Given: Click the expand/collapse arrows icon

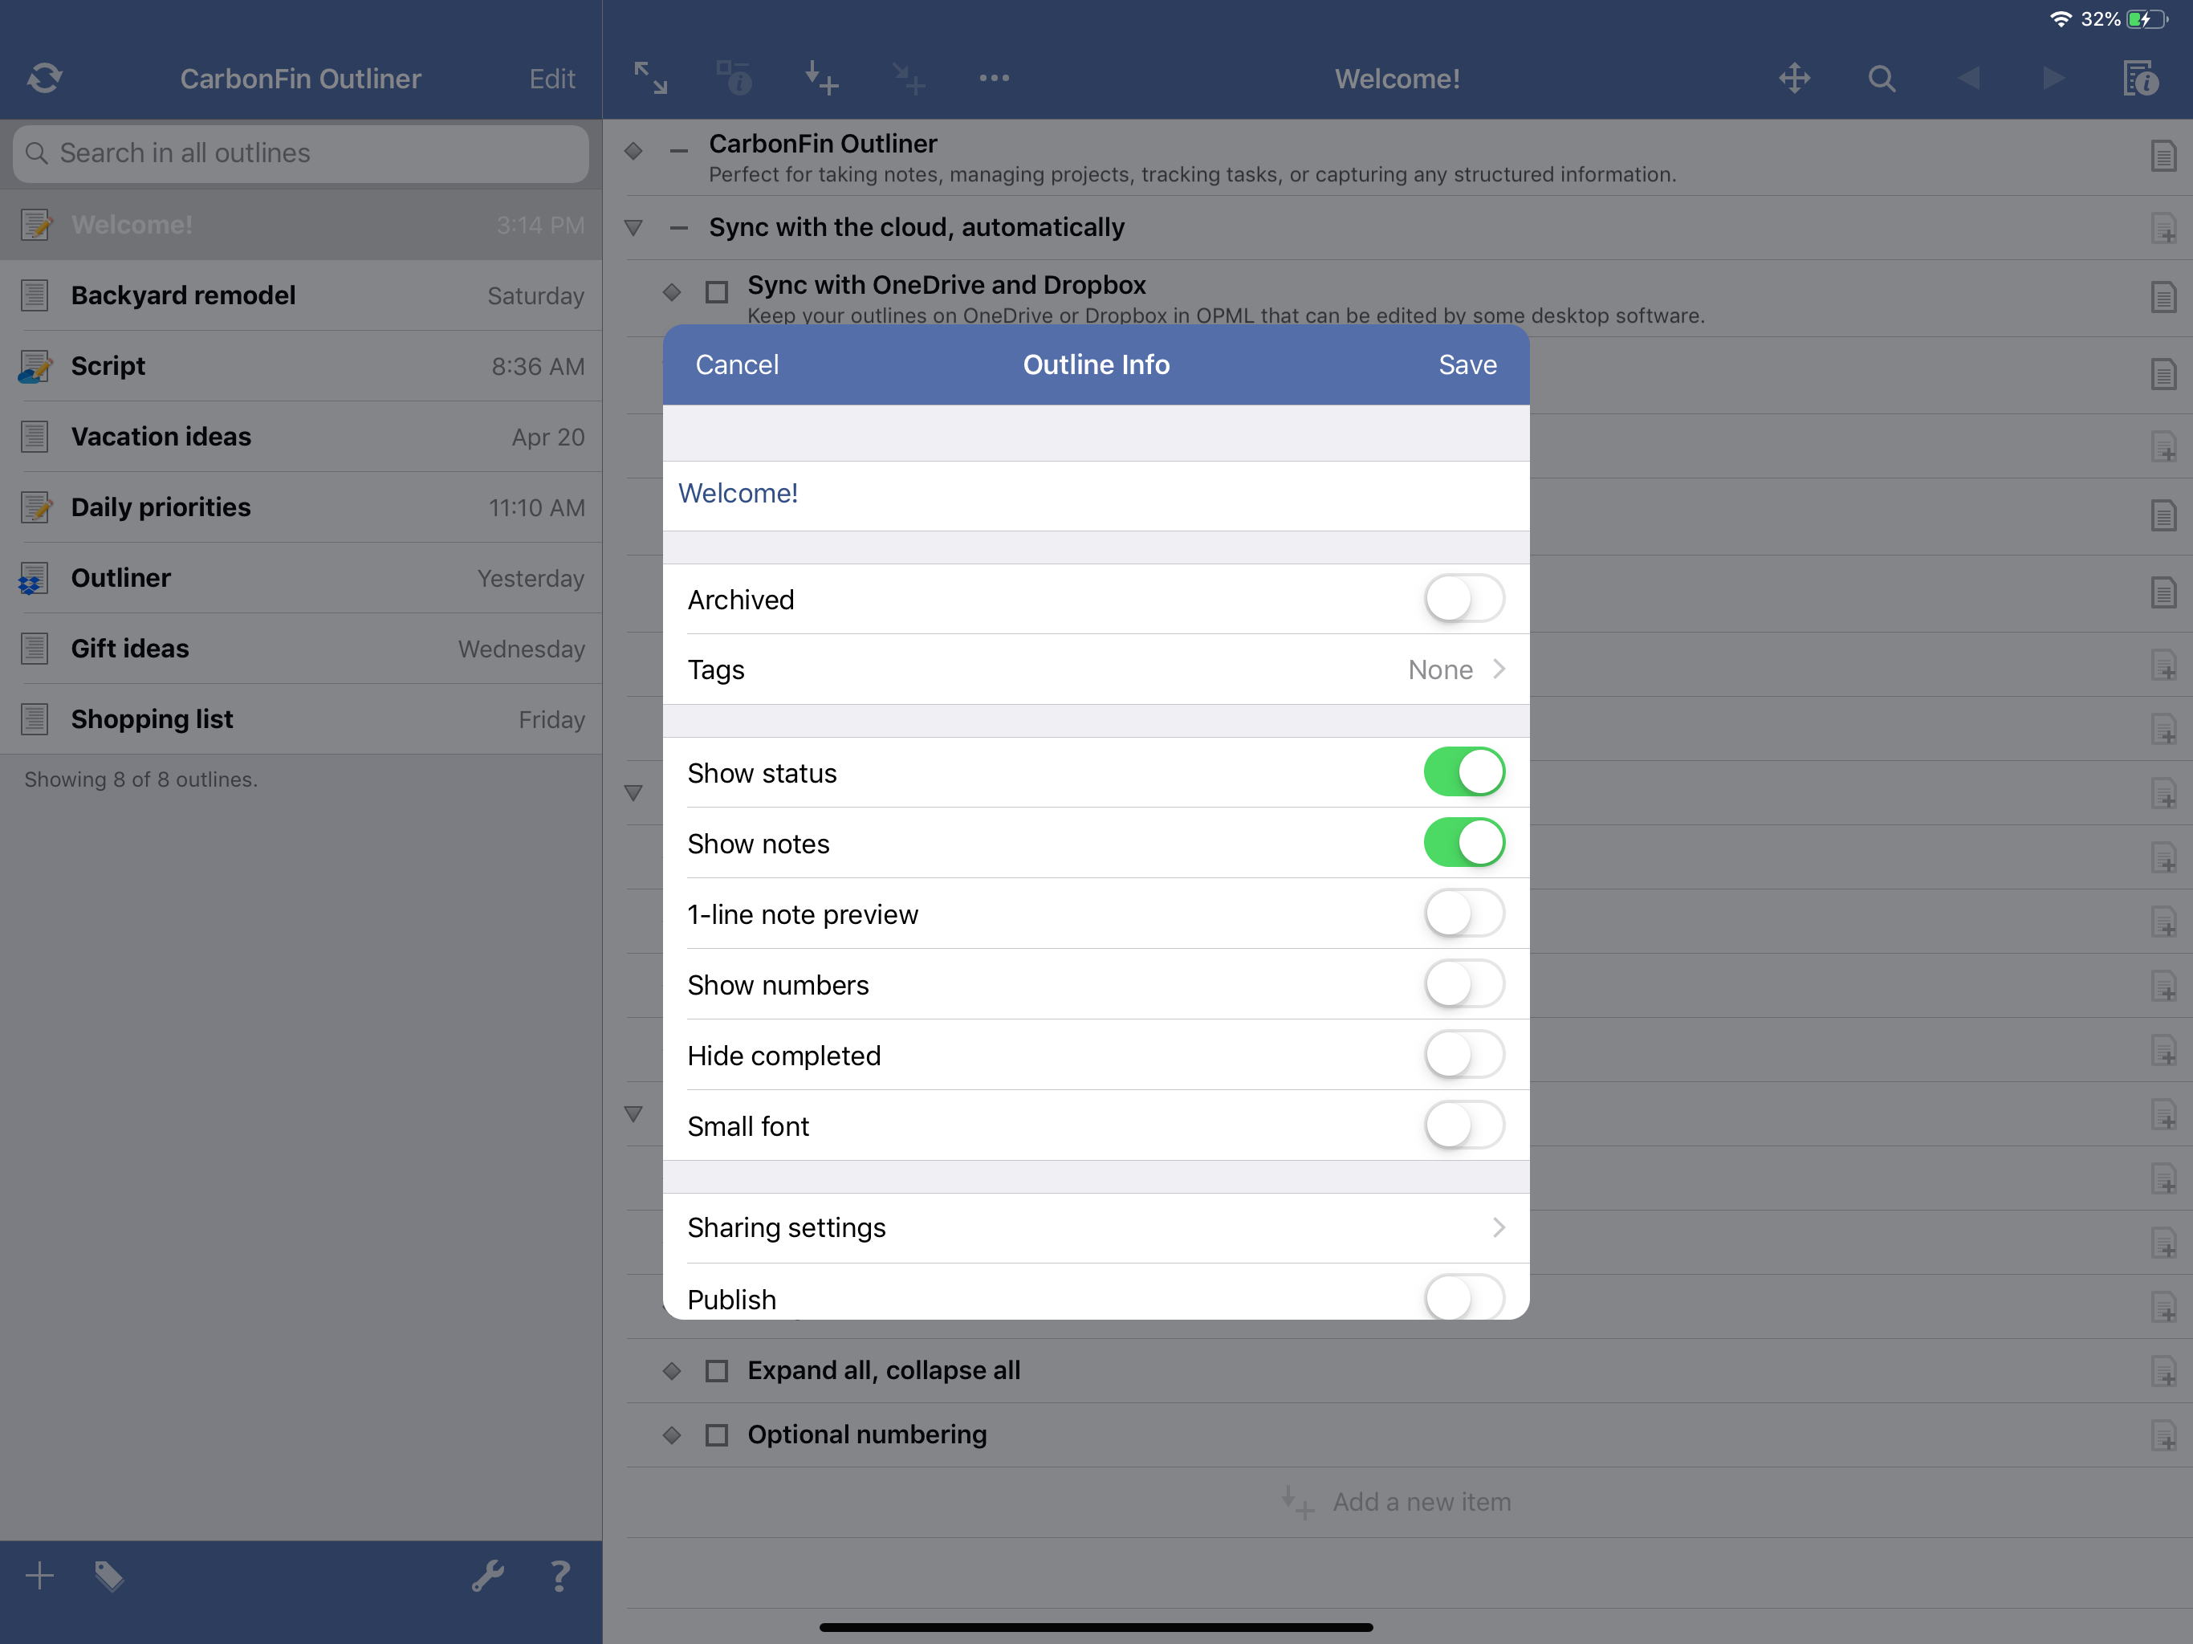Looking at the screenshot, I should click(650, 77).
